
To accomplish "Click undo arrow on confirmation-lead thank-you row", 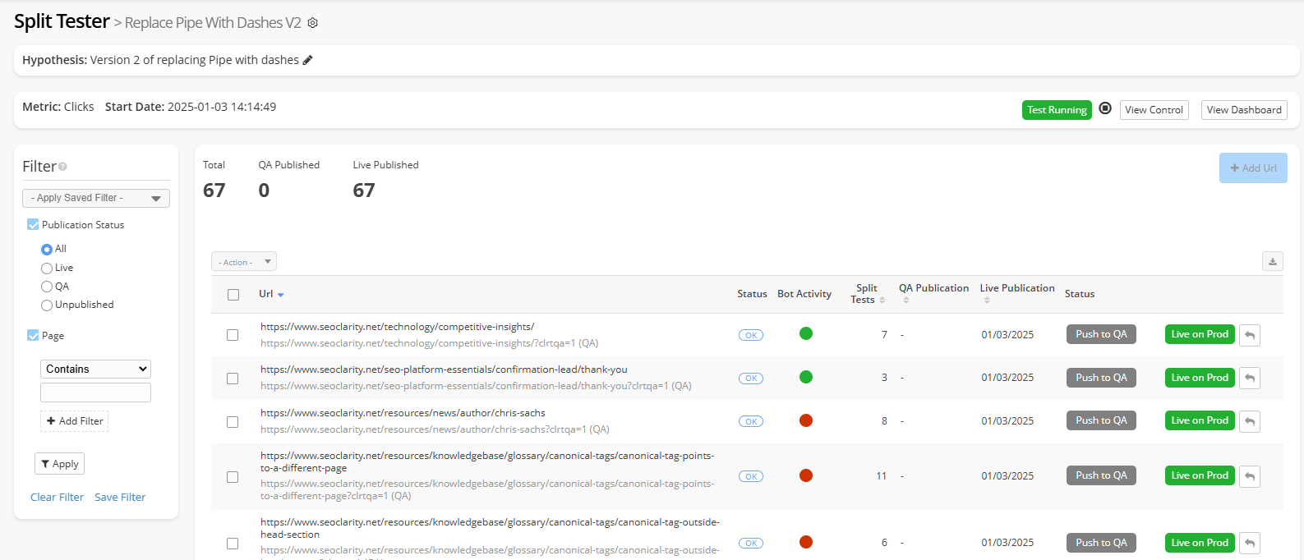I will (x=1249, y=379).
